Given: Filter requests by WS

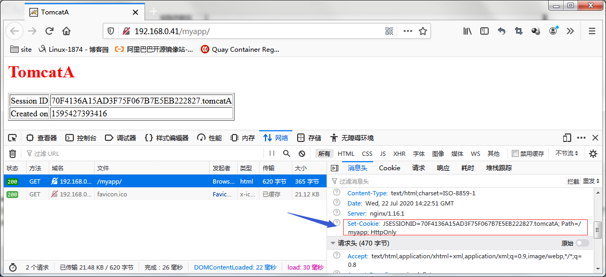Looking at the screenshot, I should (x=475, y=154).
